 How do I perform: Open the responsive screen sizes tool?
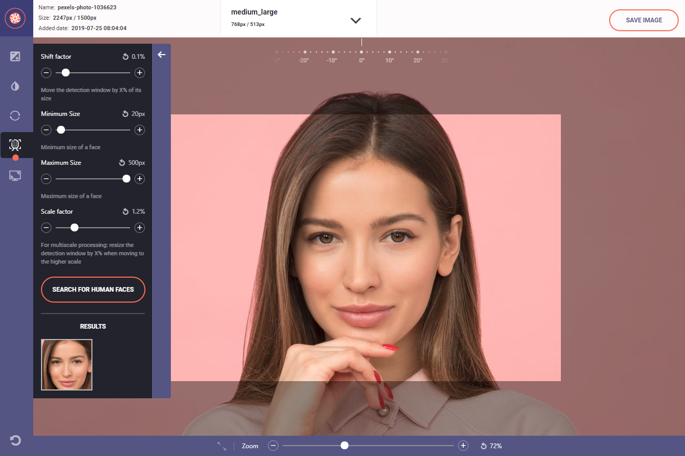15,175
